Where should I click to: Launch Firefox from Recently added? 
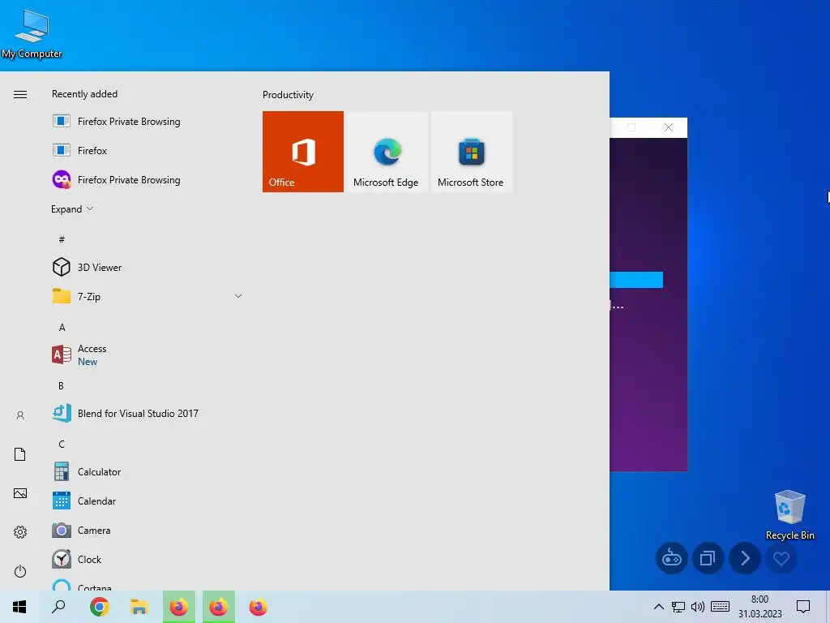point(147,150)
